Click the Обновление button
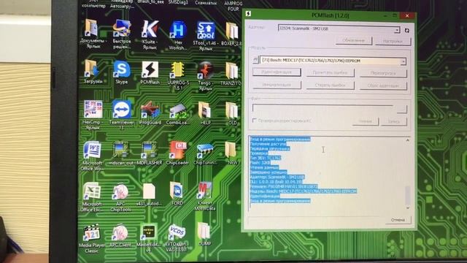The image size is (467, 263). [354, 40]
